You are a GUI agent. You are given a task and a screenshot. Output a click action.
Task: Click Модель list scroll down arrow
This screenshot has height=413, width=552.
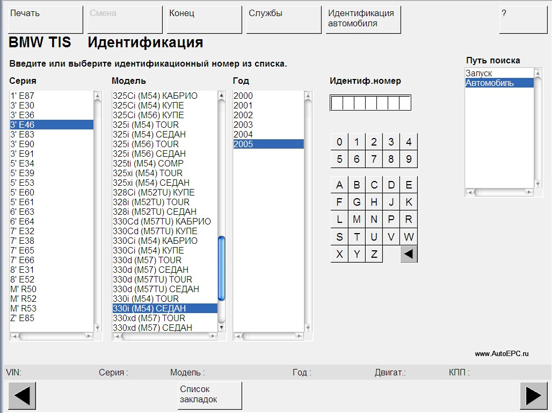click(x=221, y=328)
